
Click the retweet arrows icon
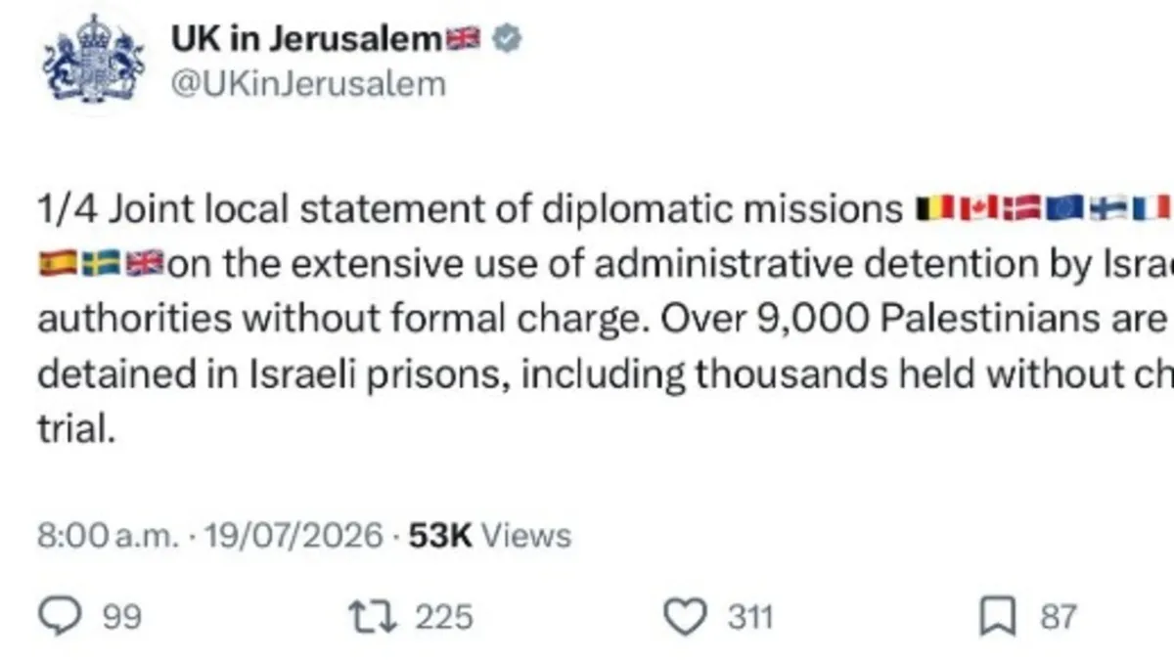pos(370,617)
